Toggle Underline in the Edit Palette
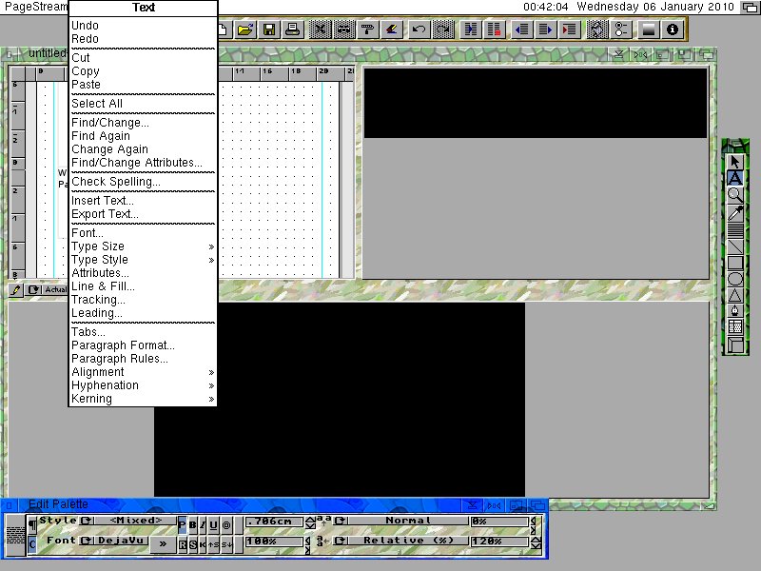This screenshot has width=761, height=571. tap(214, 524)
